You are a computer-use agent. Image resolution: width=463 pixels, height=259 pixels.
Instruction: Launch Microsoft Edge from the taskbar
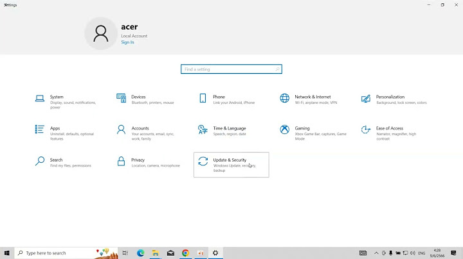point(141,253)
